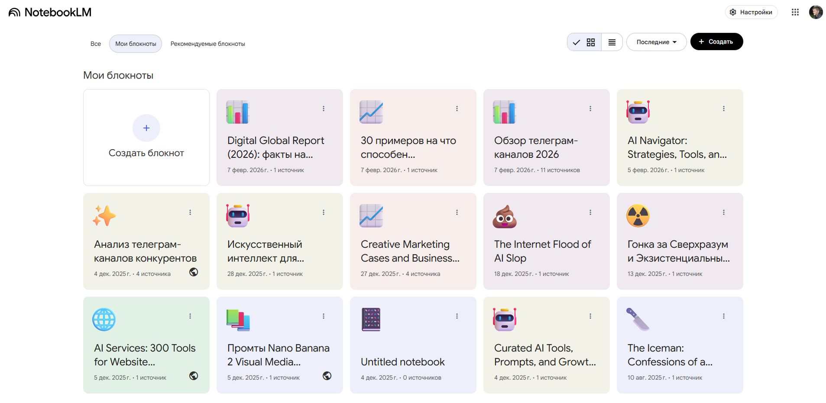Open the Настройки settings button
The height and width of the screenshot is (403, 826).
[x=751, y=12]
